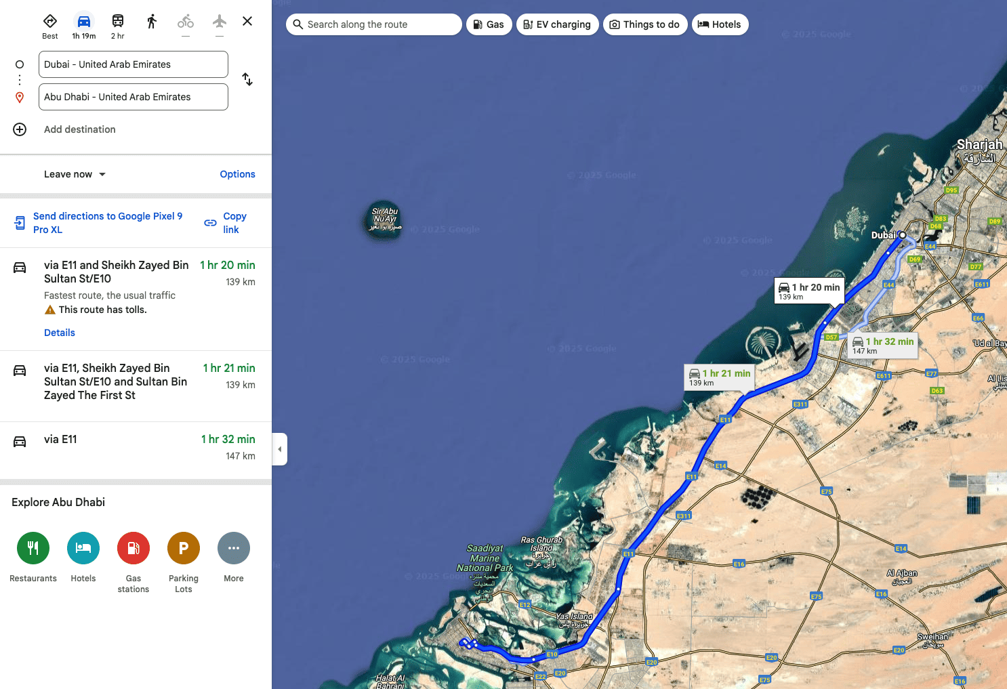
Task: Select Driving mode 1h 19m
Action: pyautogui.click(x=84, y=26)
